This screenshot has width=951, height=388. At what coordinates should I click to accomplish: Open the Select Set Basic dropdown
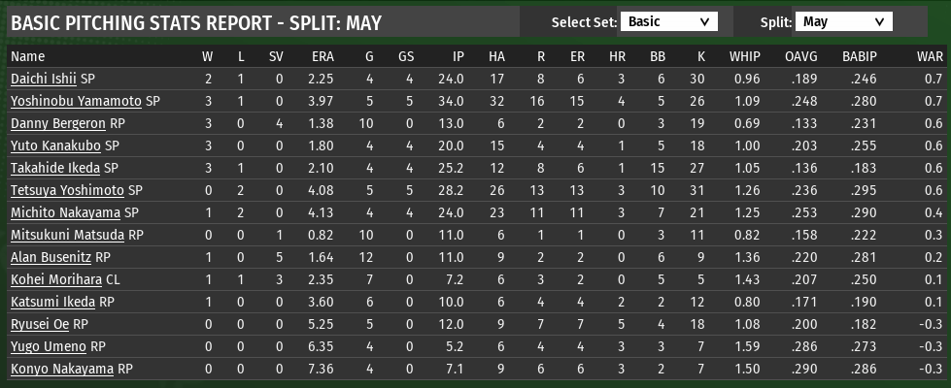coord(668,21)
